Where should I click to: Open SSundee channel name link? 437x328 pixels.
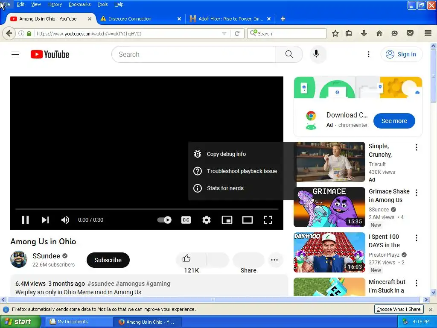tap(46, 256)
